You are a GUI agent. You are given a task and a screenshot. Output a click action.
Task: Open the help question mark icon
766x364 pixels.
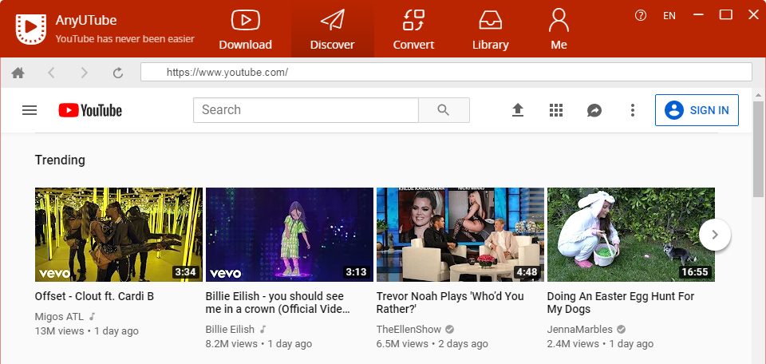[641, 15]
